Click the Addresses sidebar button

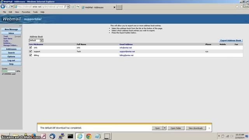11,49
